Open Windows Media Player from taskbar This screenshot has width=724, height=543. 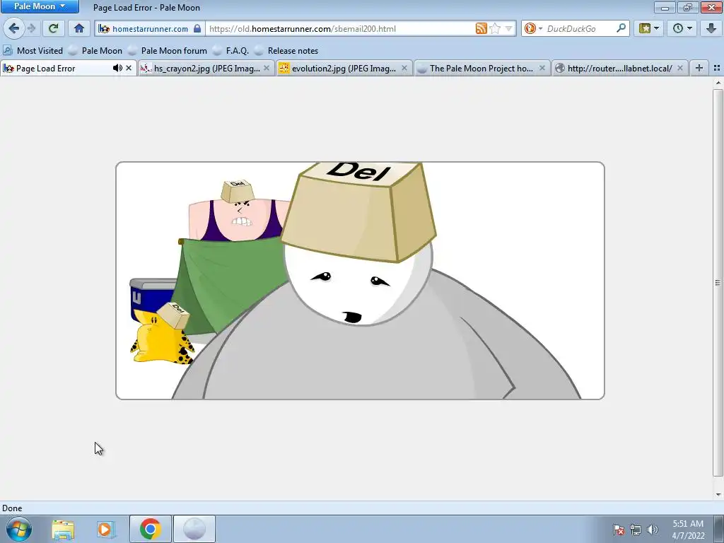click(105, 529)
